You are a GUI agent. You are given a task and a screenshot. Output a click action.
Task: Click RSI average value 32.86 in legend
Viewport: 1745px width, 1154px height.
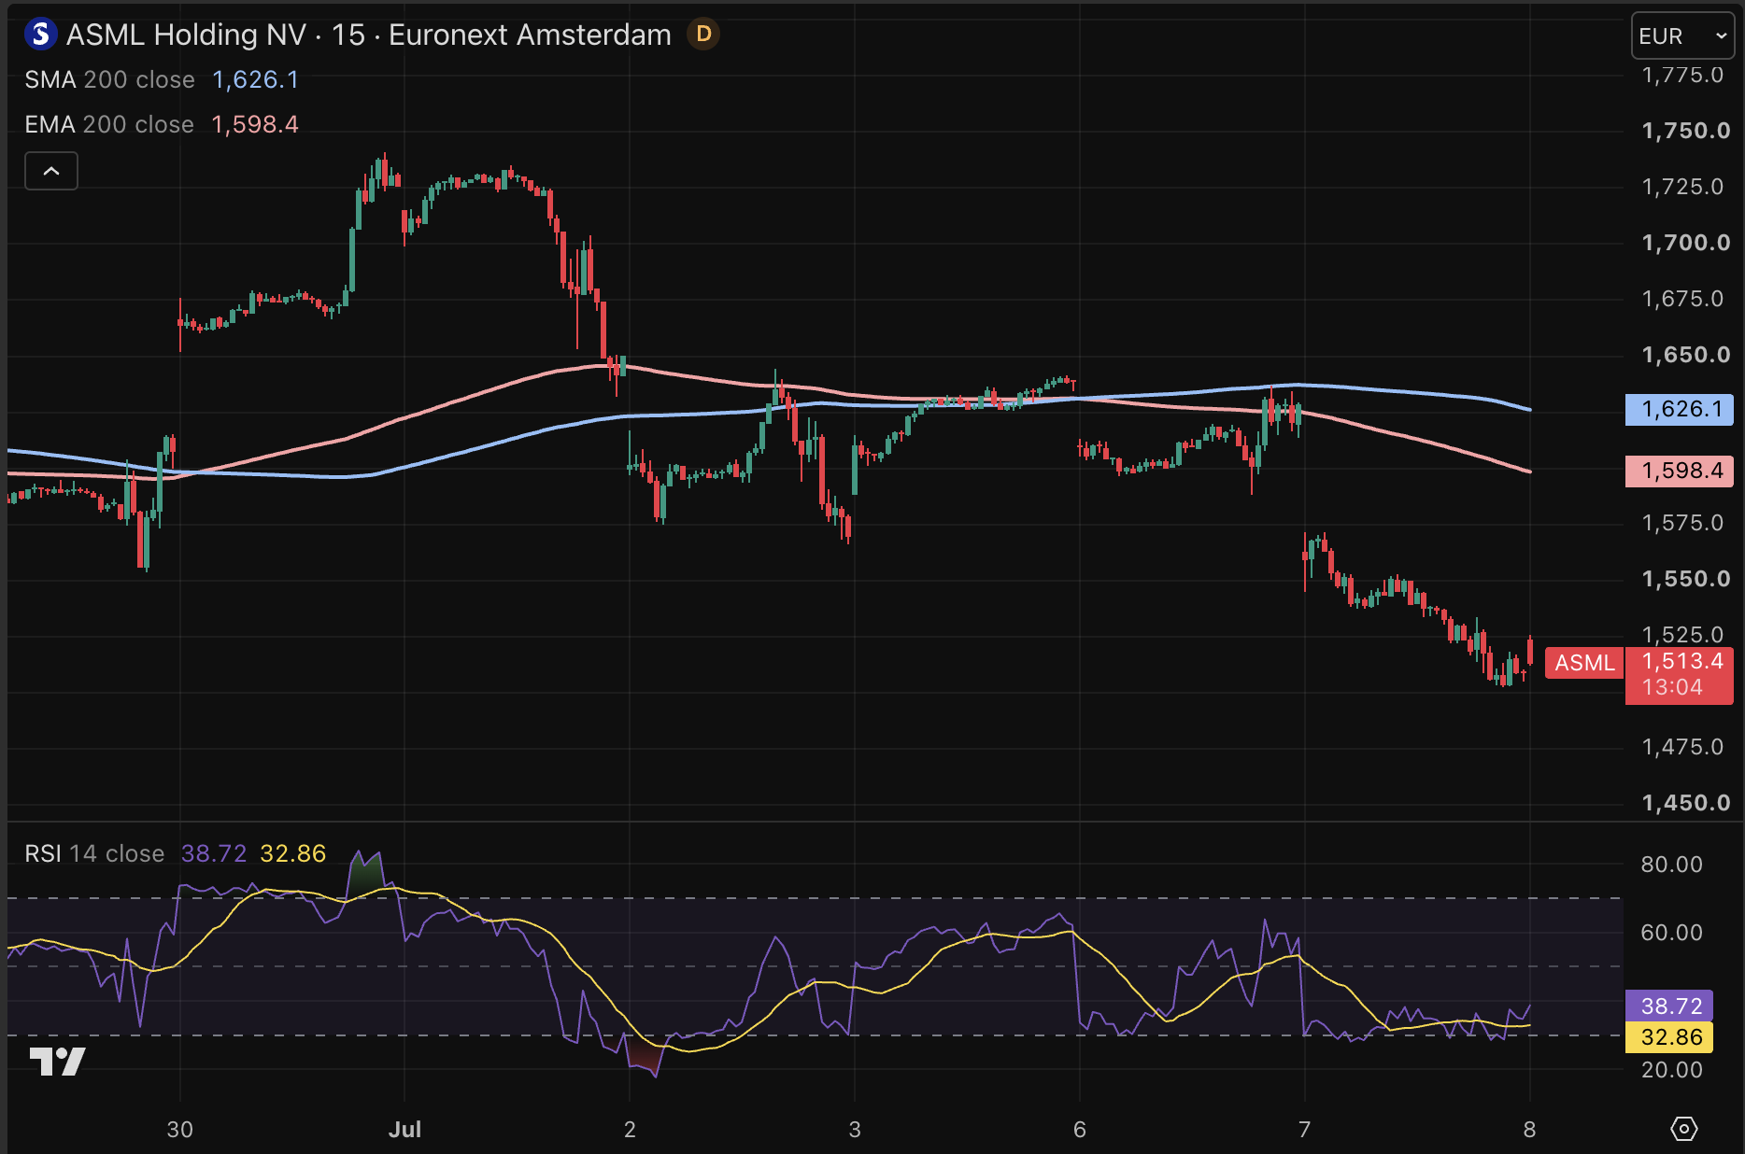tap(293, 853)
